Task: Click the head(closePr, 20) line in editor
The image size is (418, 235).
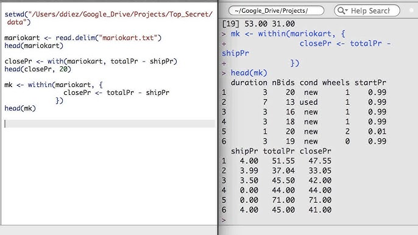Action: [38, 69]
